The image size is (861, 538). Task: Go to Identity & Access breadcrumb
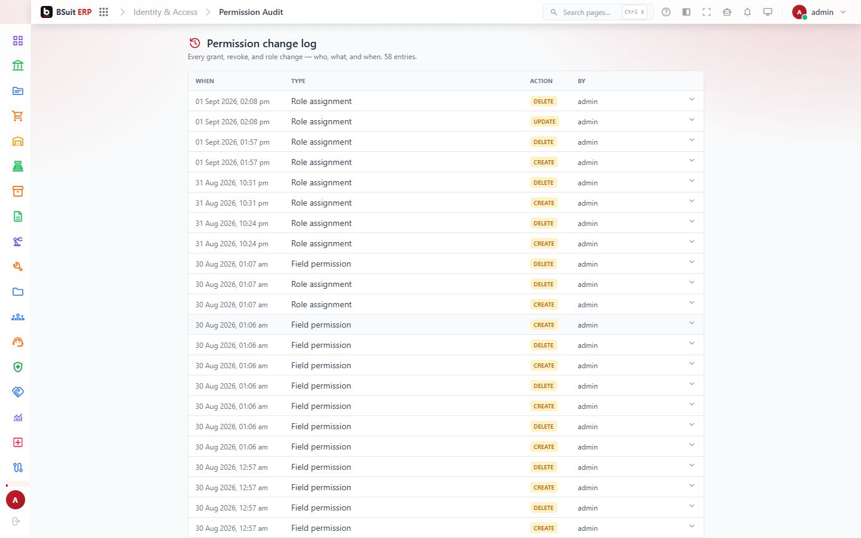click(x=165, y=12)
